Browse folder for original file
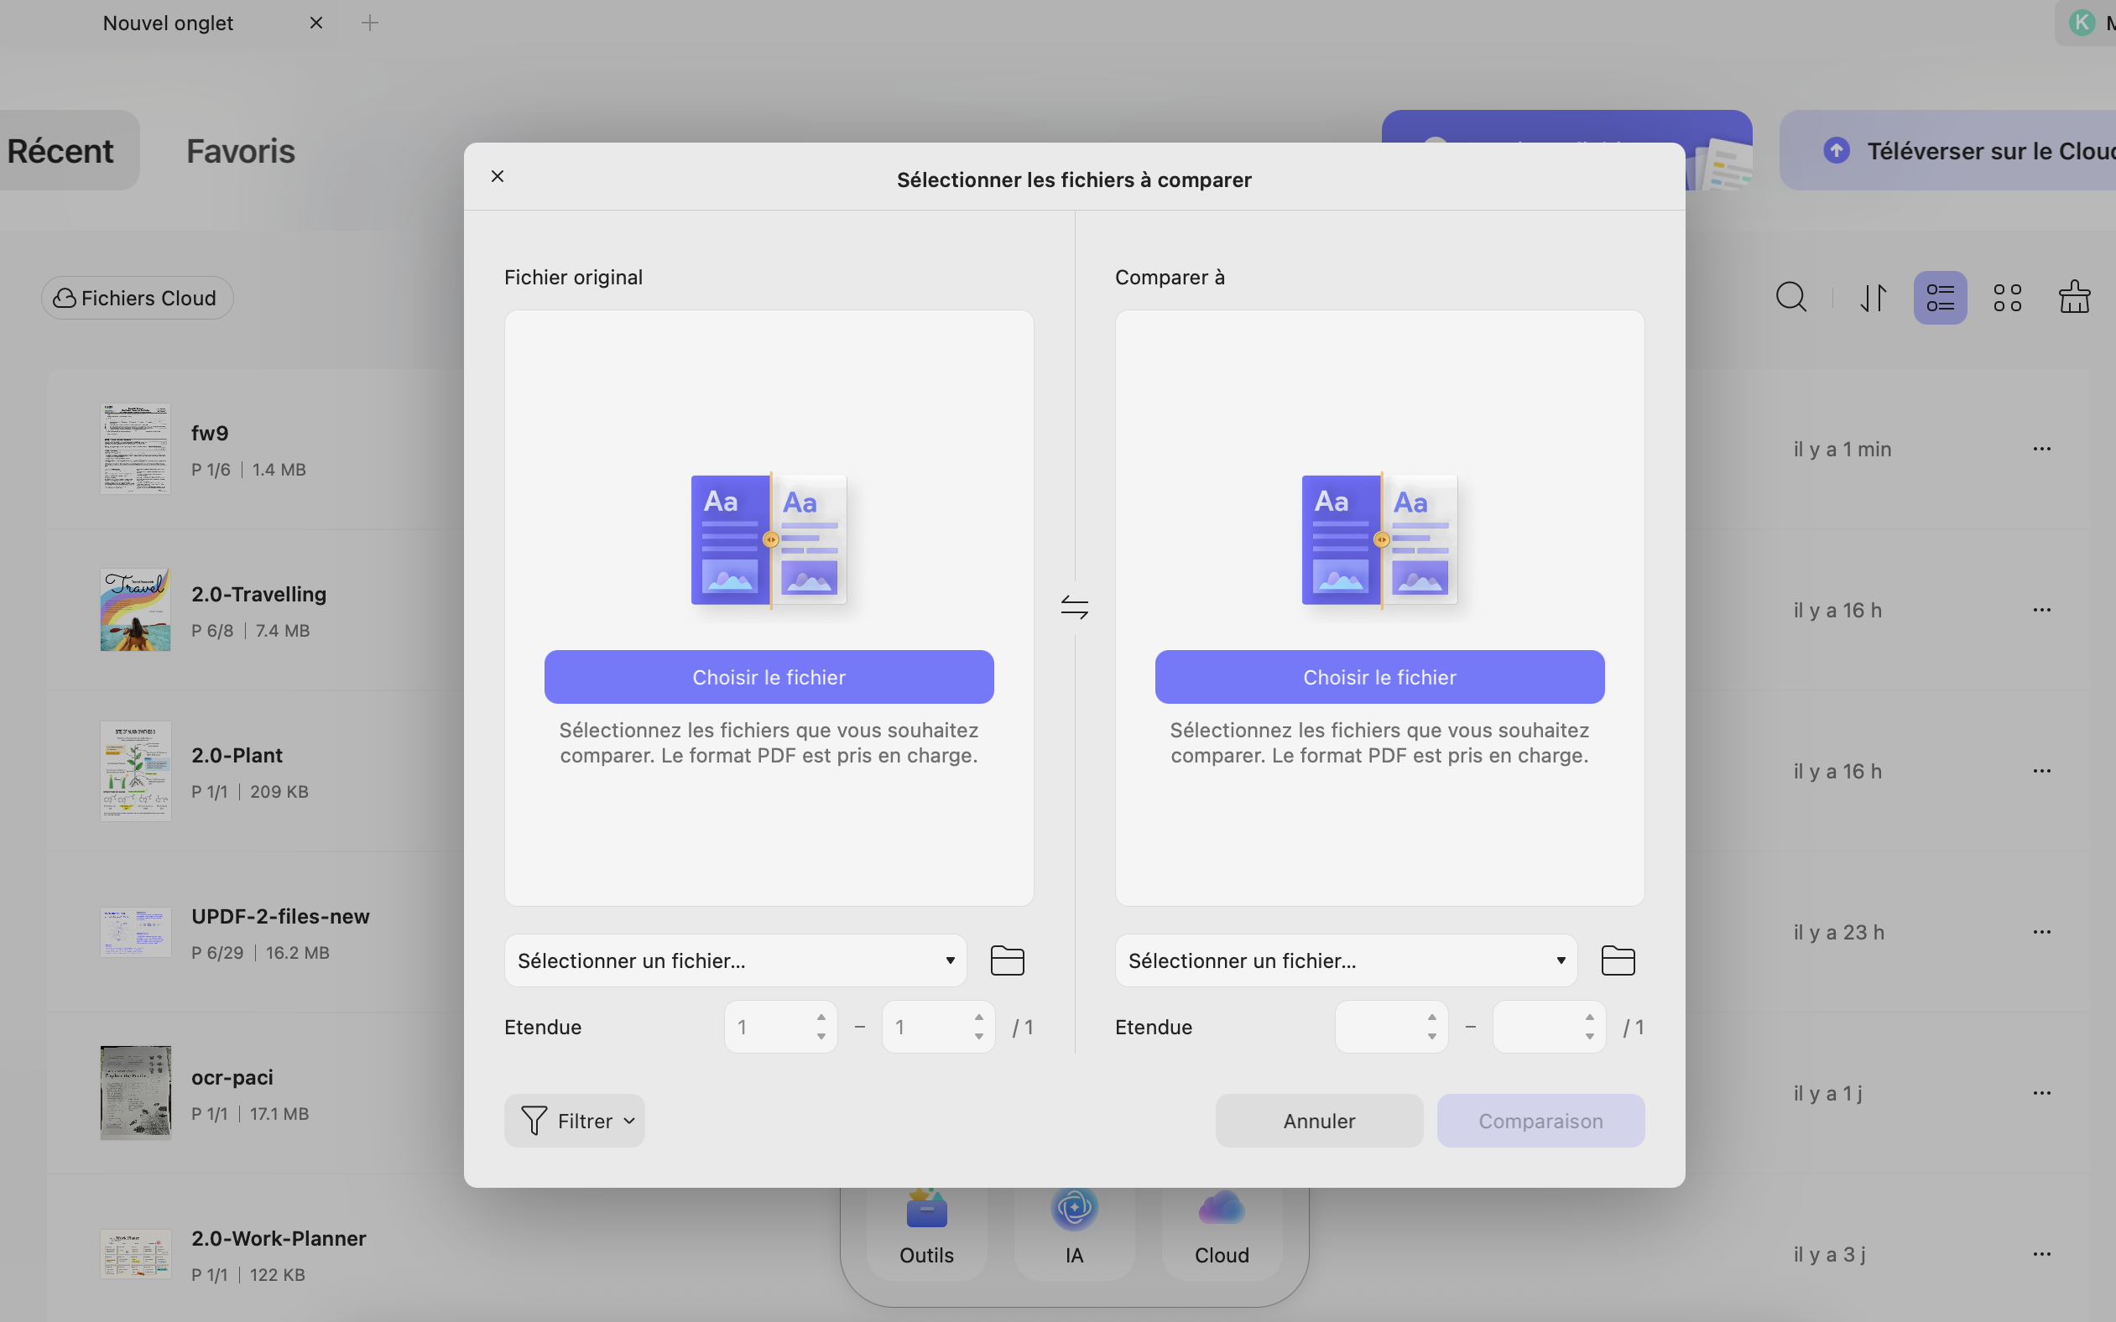This screenshot has width=2116, height=1322. (1008, 960)
